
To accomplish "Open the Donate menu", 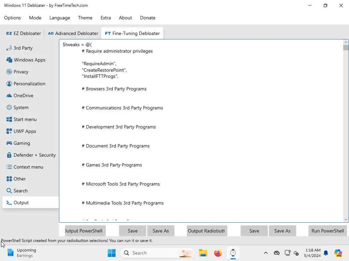I will pyautogui.click(x=148, y=18).
